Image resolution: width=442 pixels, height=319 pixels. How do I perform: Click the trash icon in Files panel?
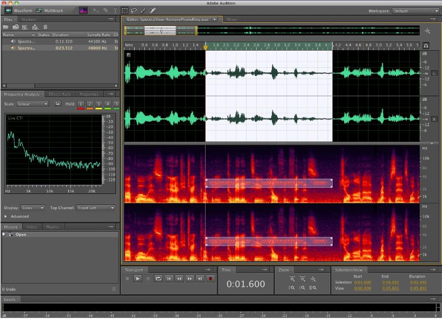pyautogui.click(x=45, y=27)
